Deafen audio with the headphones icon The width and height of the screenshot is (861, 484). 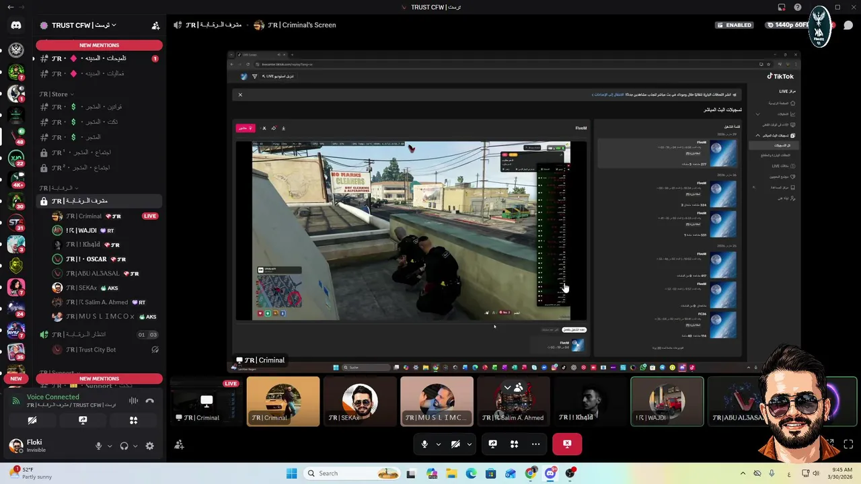[124, 446]
